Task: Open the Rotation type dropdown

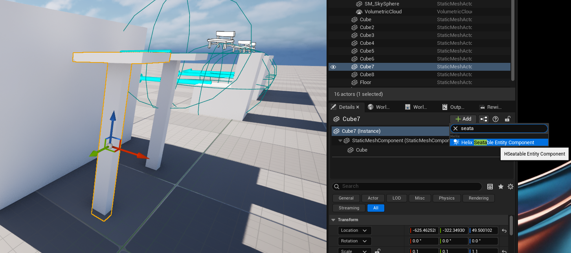Action: [354, 241]
